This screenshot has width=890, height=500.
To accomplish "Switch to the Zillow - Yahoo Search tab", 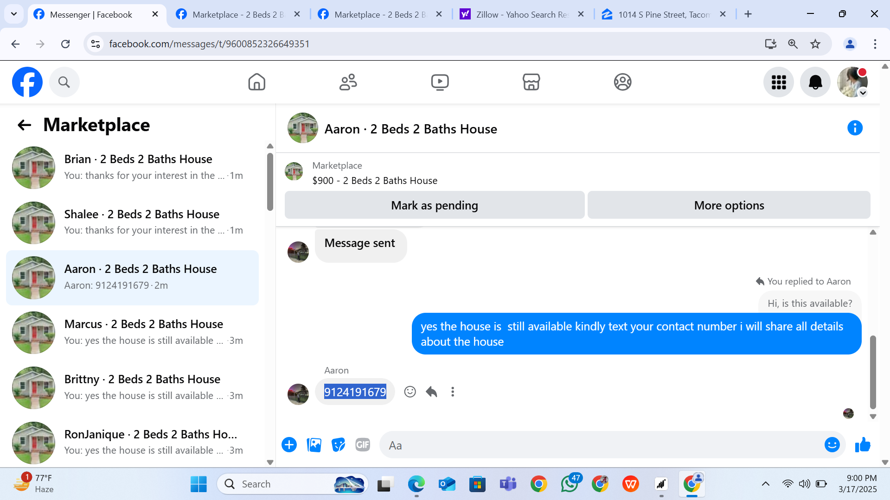I will click(522, 14).
